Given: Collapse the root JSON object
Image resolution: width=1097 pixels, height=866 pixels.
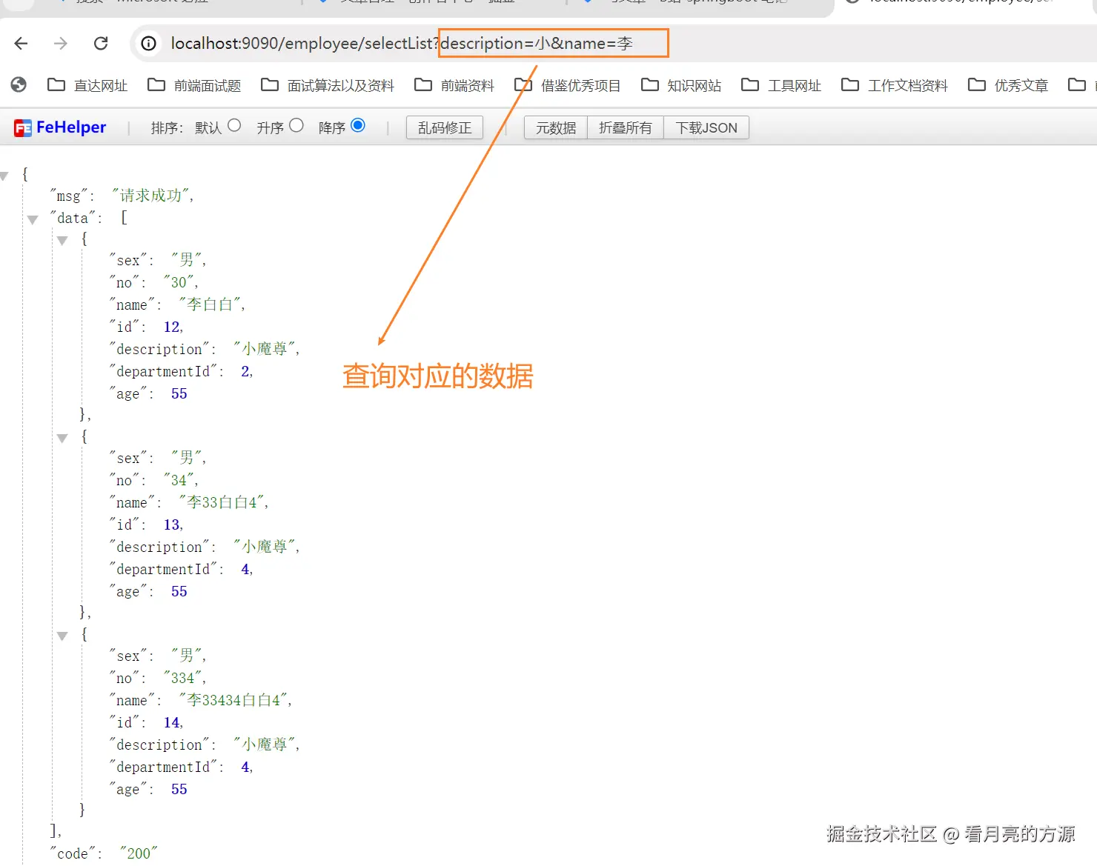Looking at the screenshot, I should coord(4,176).
